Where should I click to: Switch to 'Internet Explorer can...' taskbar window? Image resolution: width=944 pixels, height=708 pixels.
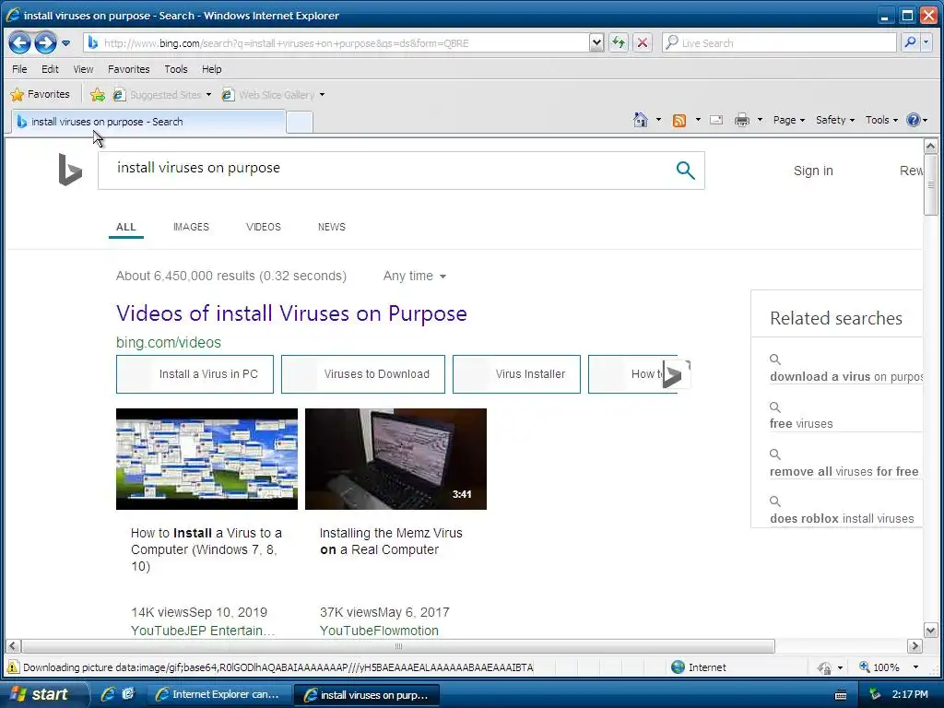click(x=218, y=695)
